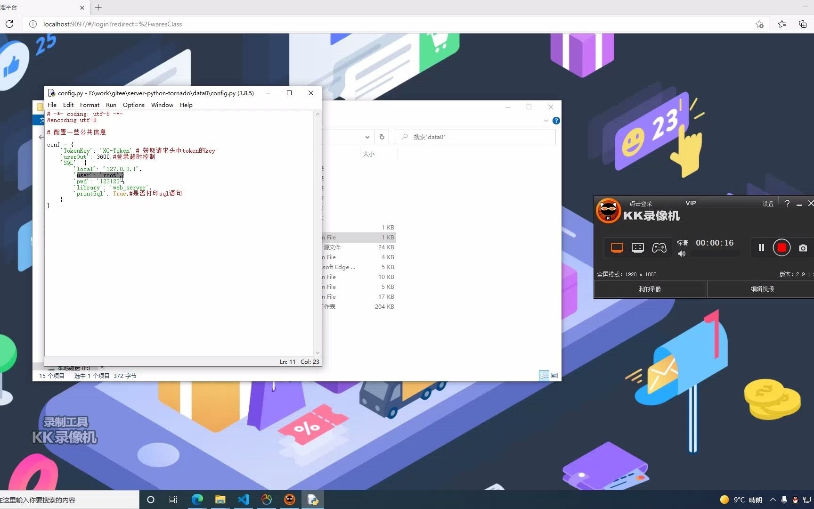Image resolution: width=814 pixels, height=509 pixels.
Task: Click the 'pwd': '123123' line
Action: 99,181
